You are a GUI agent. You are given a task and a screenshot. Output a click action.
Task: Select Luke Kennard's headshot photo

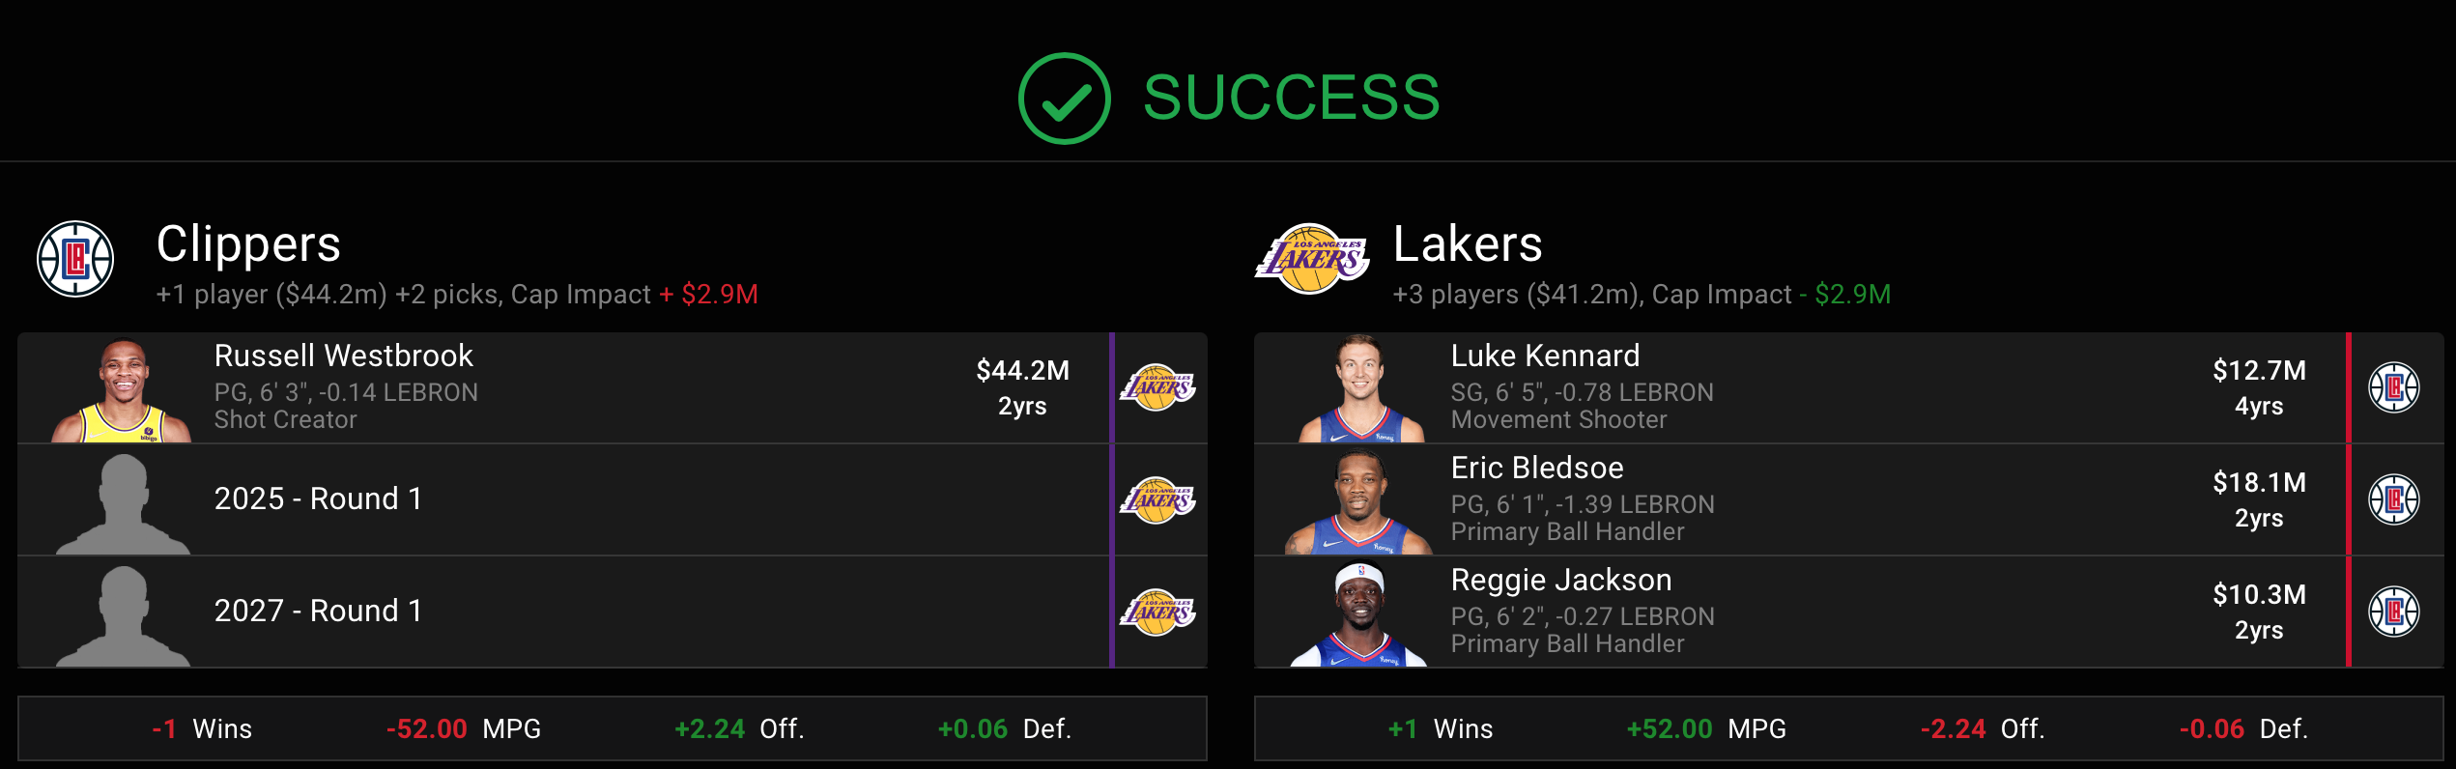1360,388
